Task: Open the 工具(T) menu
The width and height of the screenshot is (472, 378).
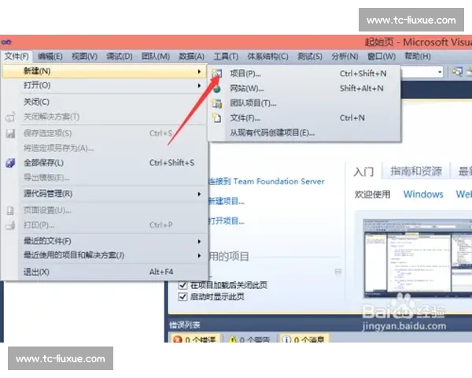Action: click(226, 57)
